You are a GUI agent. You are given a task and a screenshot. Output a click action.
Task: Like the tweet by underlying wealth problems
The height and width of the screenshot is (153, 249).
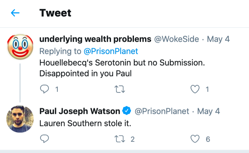[195, 89]
